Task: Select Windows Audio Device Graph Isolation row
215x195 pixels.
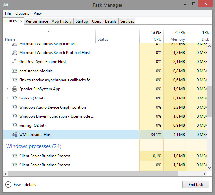Action: click(105, 107)
